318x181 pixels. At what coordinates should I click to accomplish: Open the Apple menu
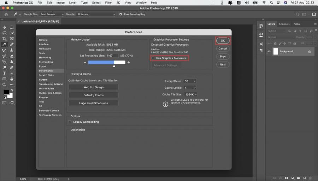pyautogui.click(x=6, y=2)
